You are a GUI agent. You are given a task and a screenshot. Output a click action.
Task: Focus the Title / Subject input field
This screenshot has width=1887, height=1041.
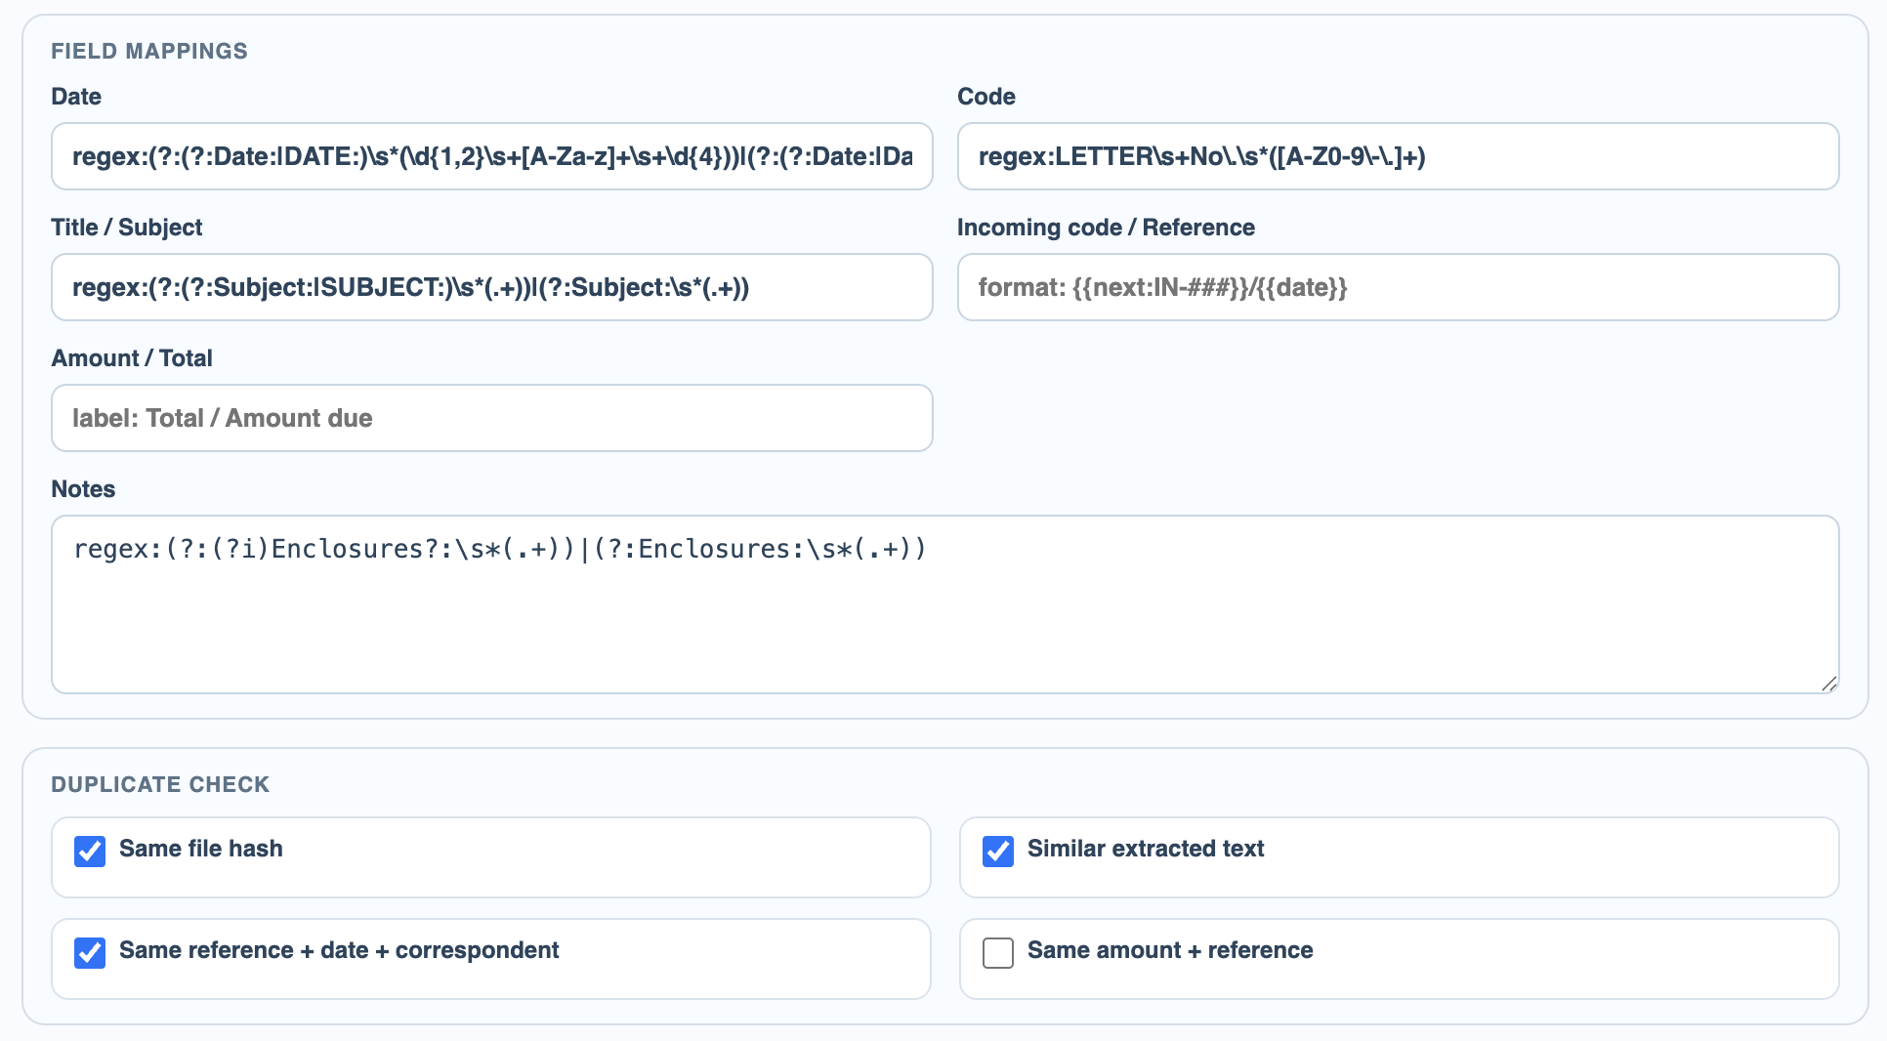coord(492,287)
